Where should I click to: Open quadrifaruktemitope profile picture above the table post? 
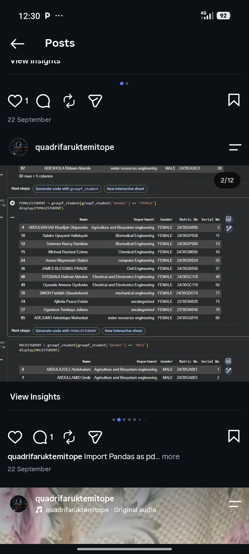point(18,147)
